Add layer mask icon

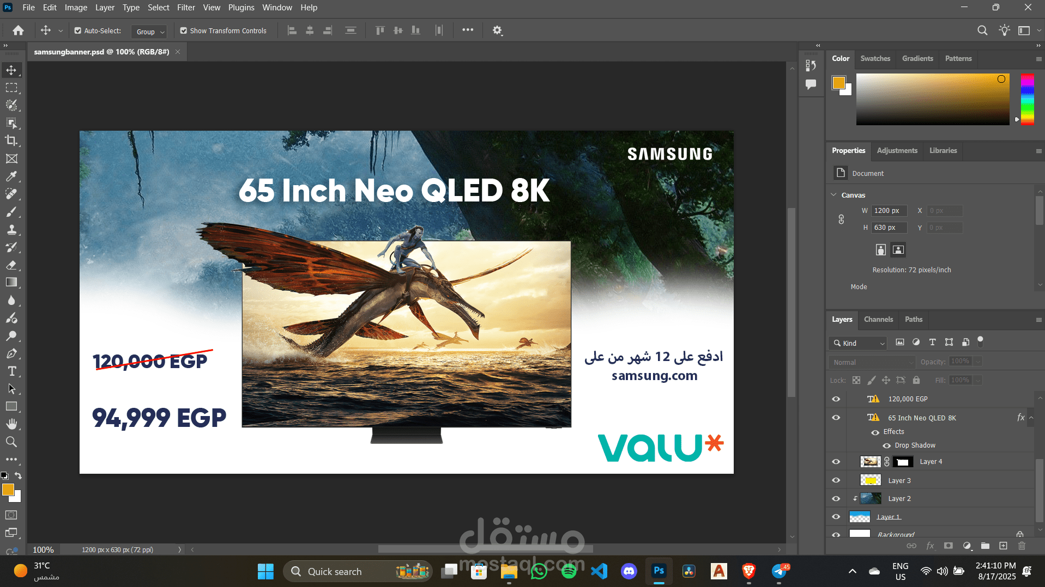point(949,546)
